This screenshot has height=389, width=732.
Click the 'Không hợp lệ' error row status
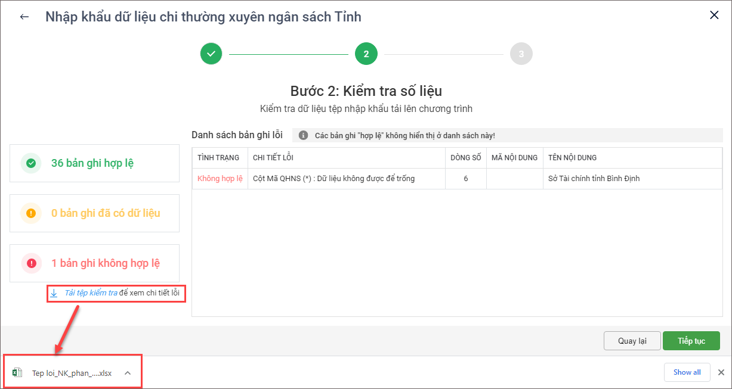(220, 179)
